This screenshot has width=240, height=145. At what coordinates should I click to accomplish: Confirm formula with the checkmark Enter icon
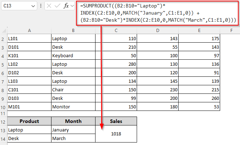(58, 6)
